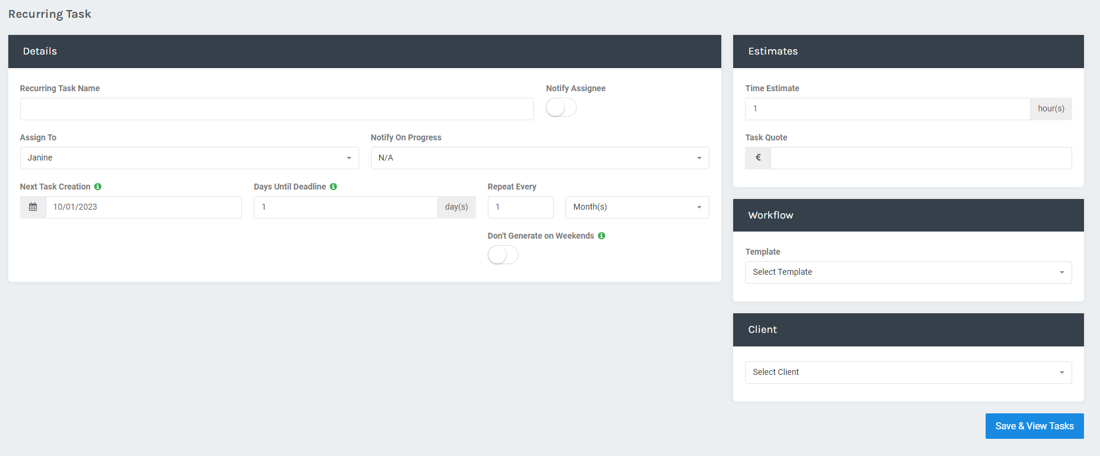Click the Days Until Deadline number field

pos(346,207)
